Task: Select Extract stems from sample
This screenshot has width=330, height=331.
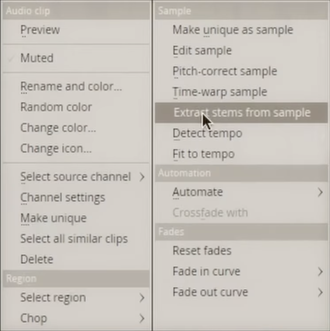Action: click(x=242, y=113)
